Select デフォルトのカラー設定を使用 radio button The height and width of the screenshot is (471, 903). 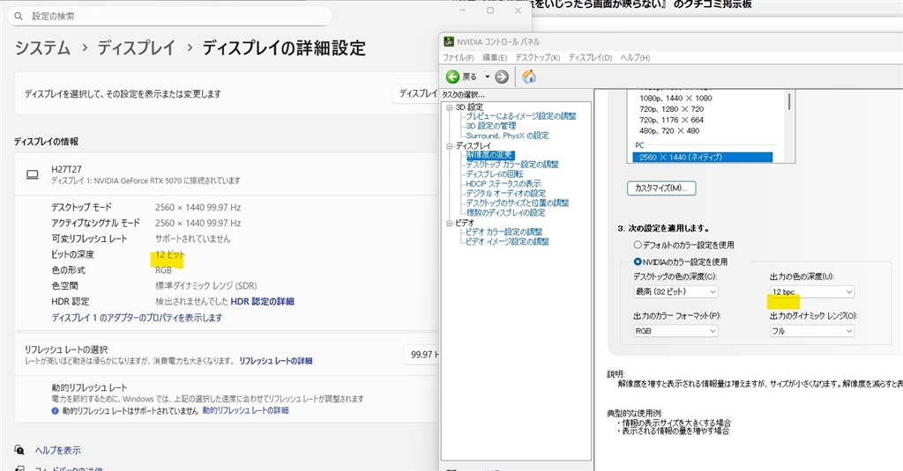click(638, 245)
